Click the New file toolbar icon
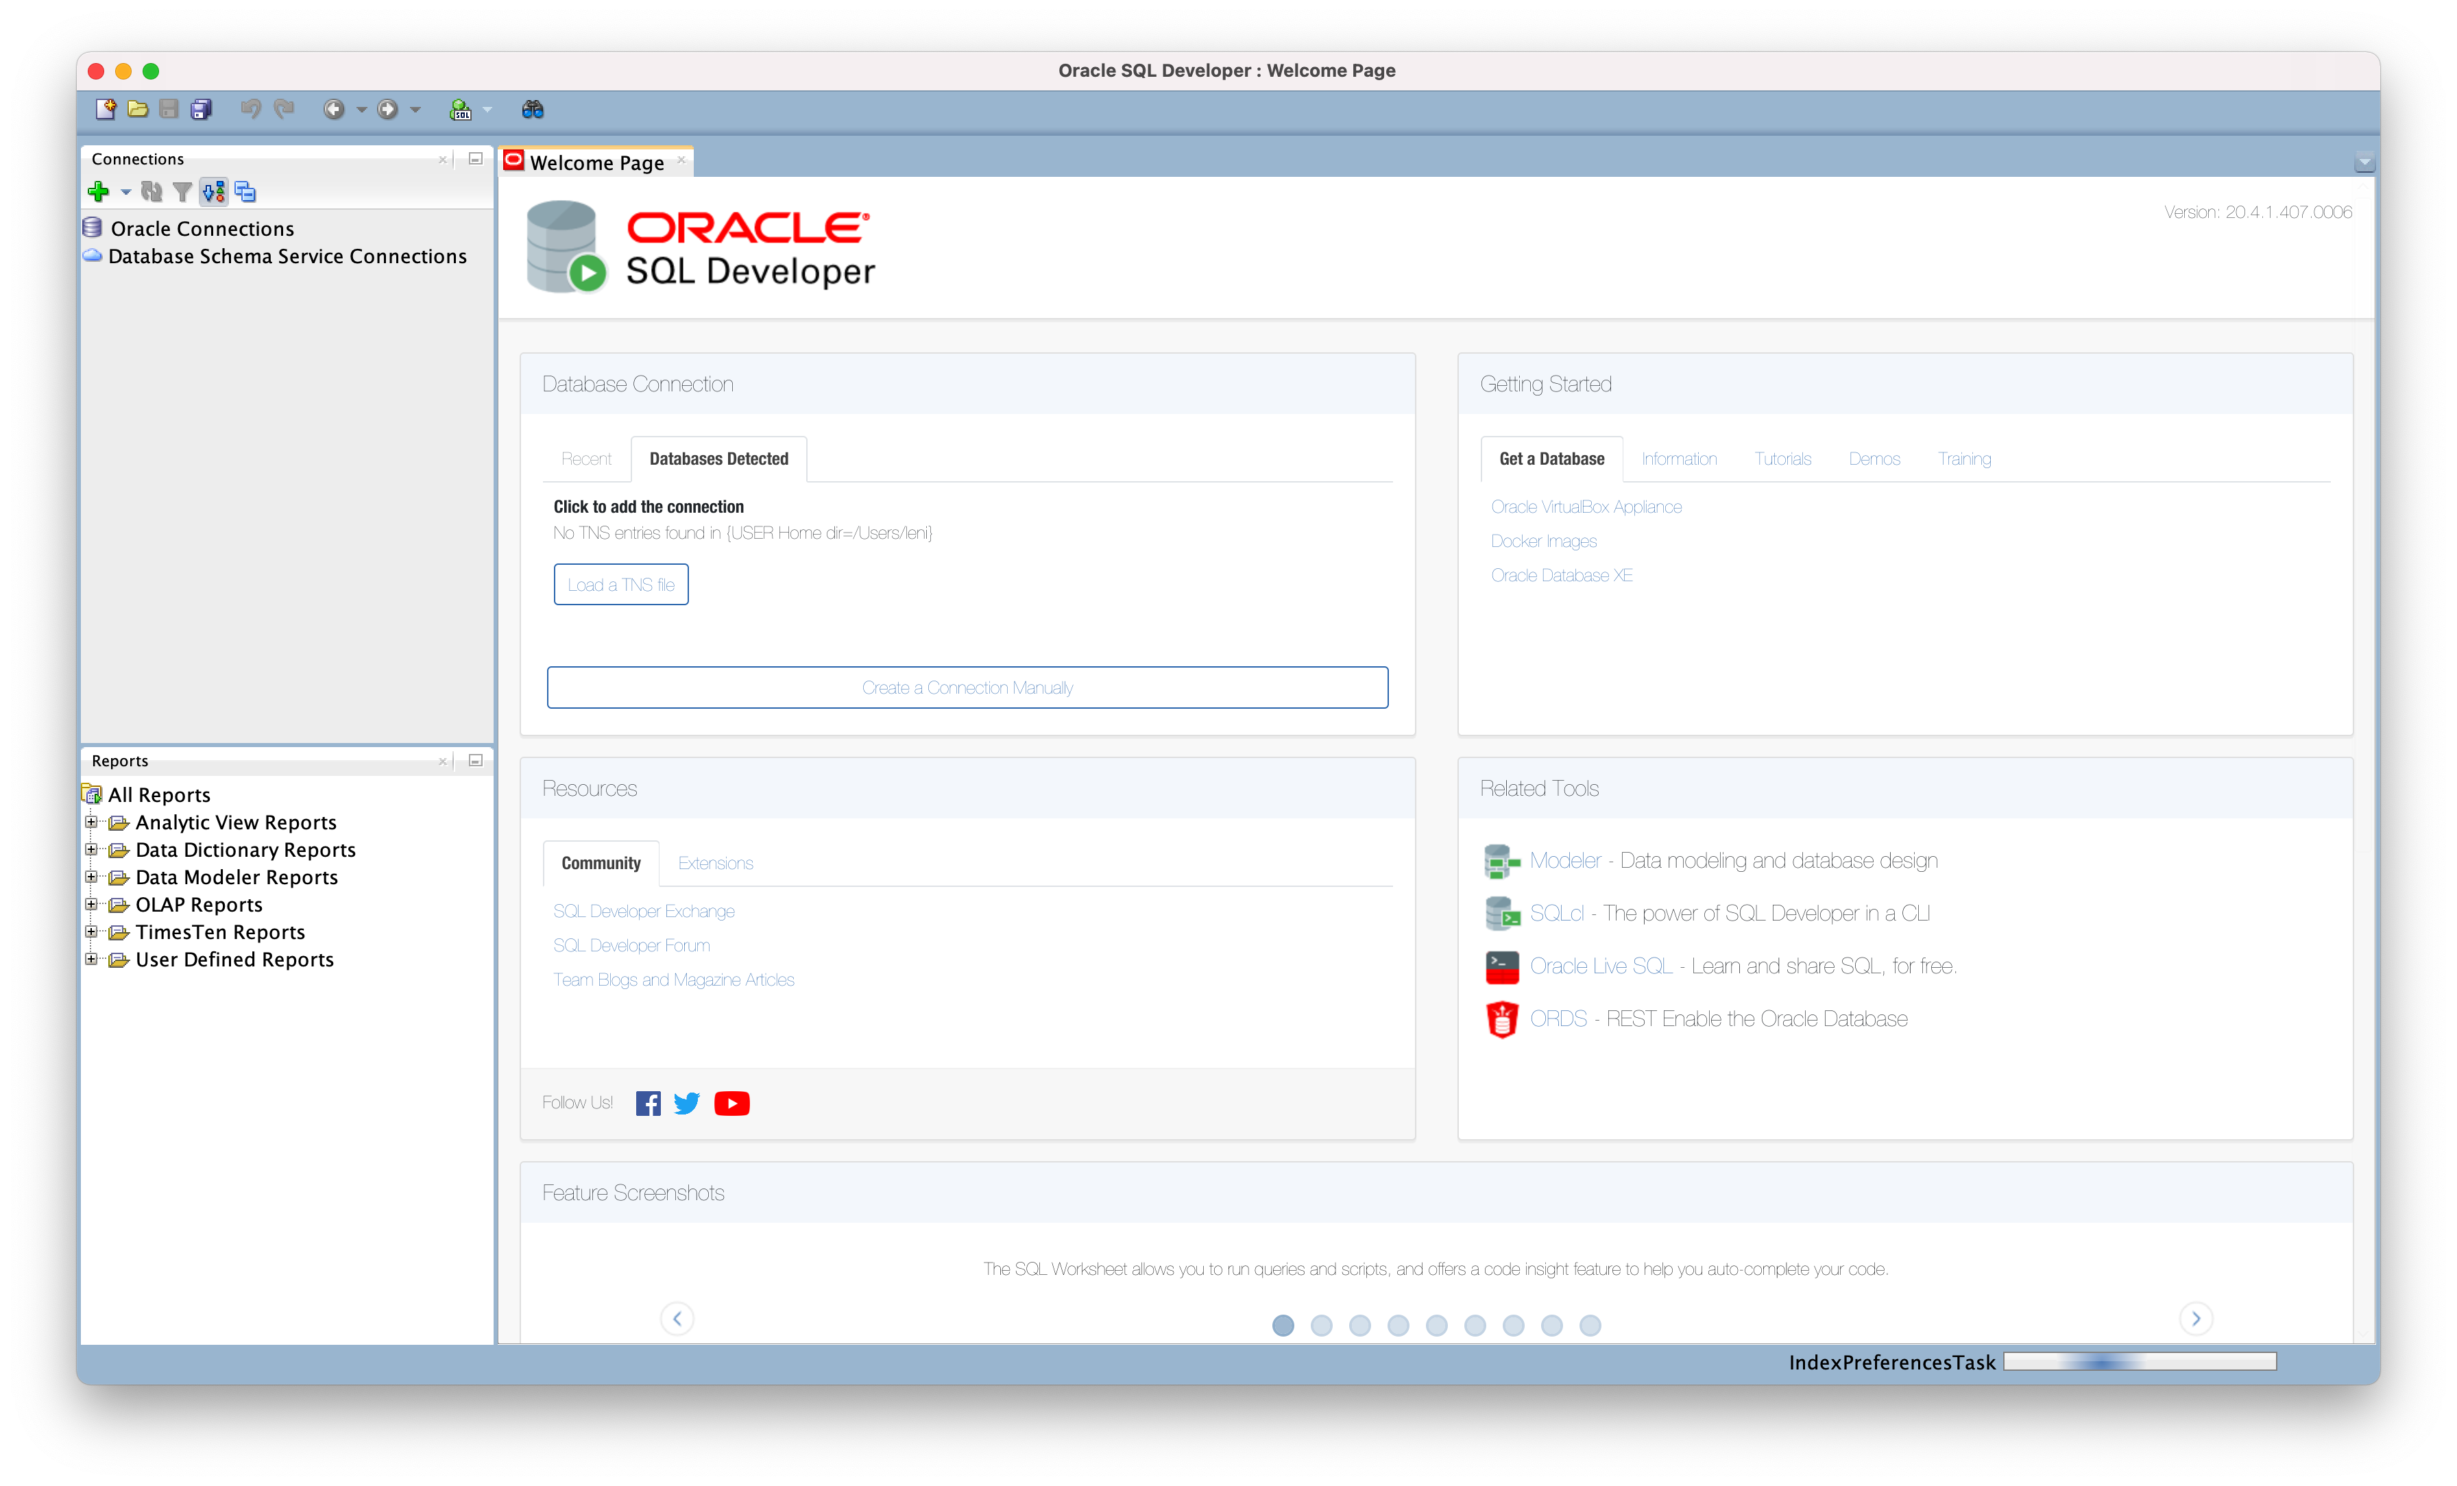The image size is (2457, 1486). tap(105, 109)
